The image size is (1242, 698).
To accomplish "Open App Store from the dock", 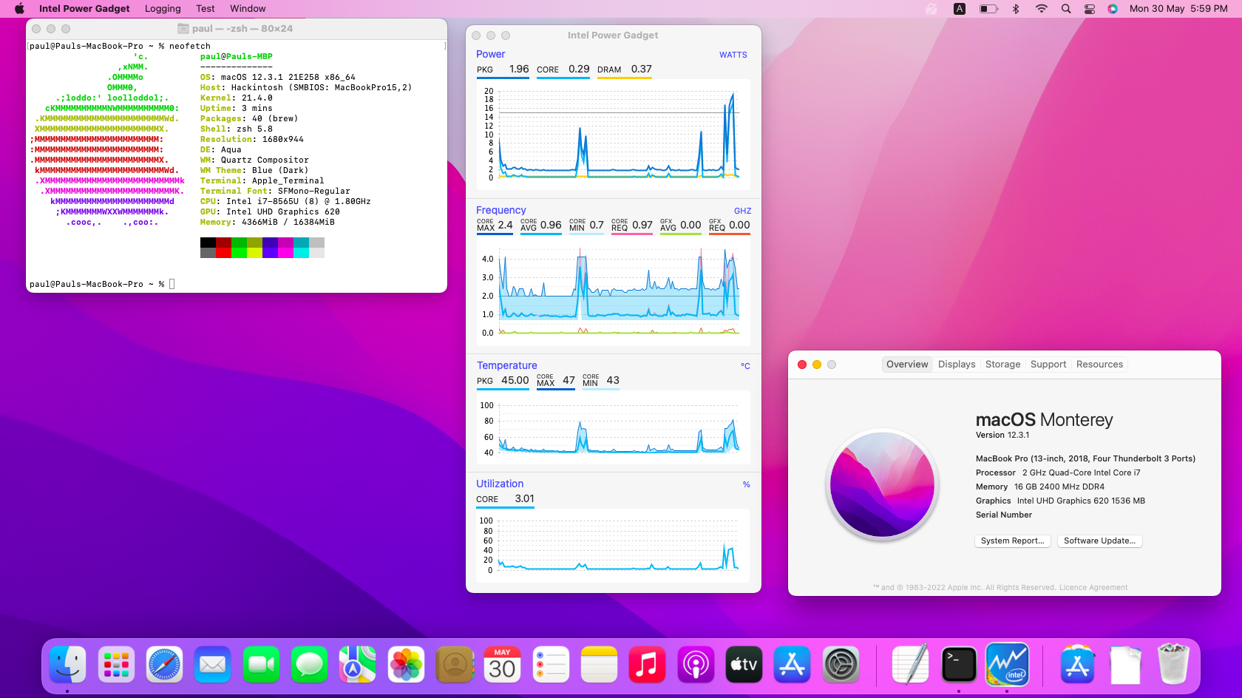I will tap(793, 664).
